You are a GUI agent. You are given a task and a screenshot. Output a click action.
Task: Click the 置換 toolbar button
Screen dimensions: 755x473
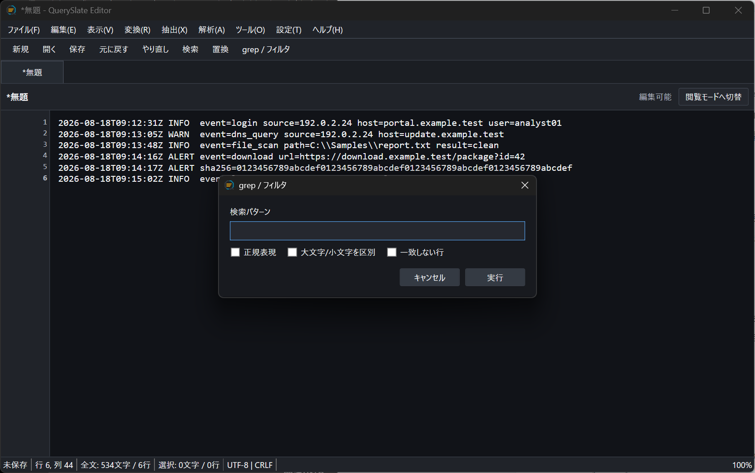220,50
